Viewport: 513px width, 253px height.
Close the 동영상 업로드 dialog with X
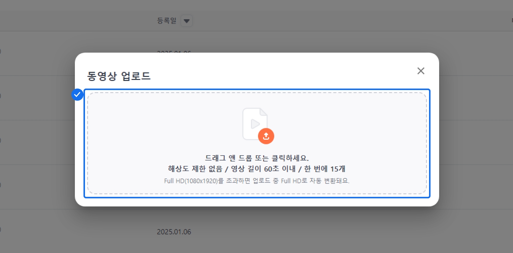pyautogui.click(x=421, y=71)
